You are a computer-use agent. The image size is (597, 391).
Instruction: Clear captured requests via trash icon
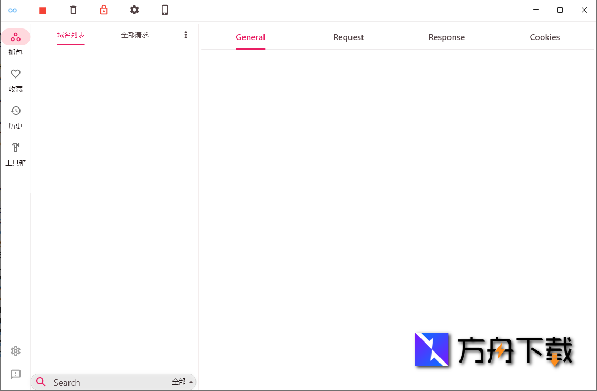tap(73, 10)
